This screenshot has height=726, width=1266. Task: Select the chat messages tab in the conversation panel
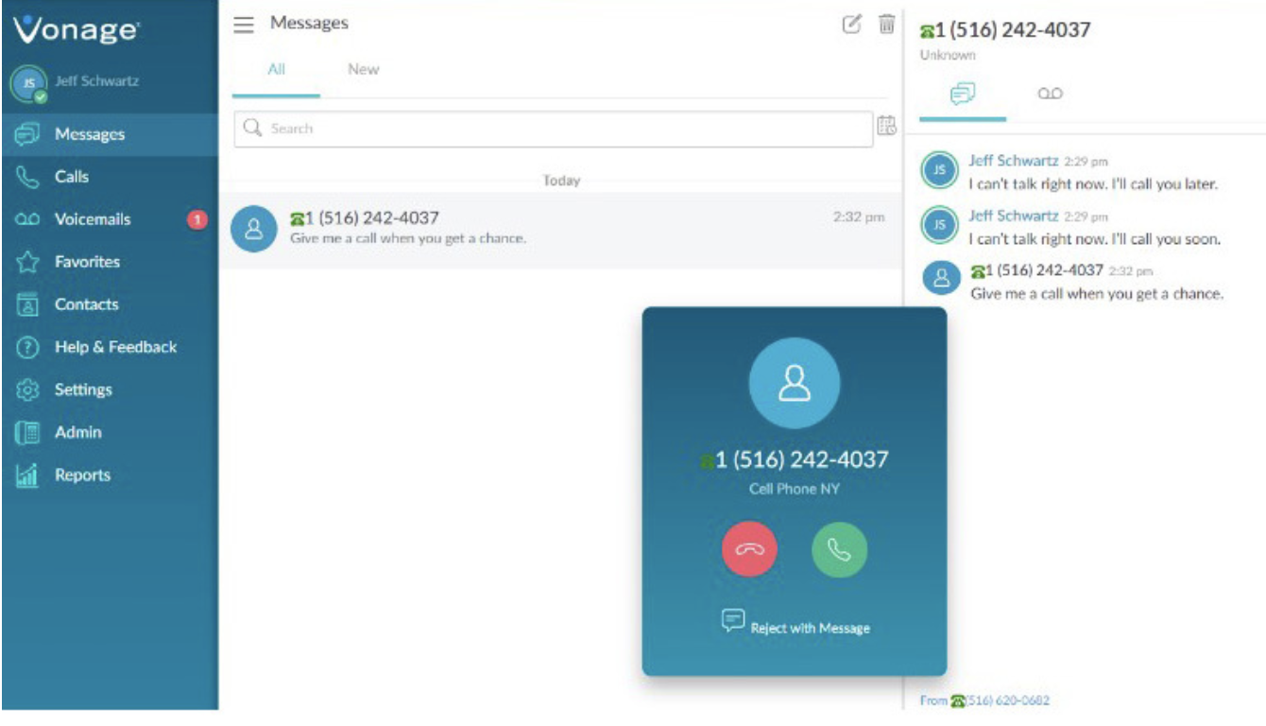pos(963,94)
